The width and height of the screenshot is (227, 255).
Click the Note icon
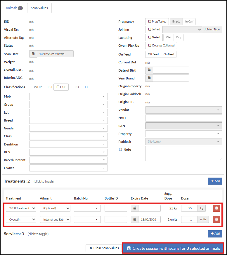[120, 150]
